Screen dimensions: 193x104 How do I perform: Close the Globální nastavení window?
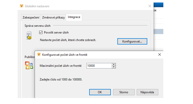pos(150,6)
